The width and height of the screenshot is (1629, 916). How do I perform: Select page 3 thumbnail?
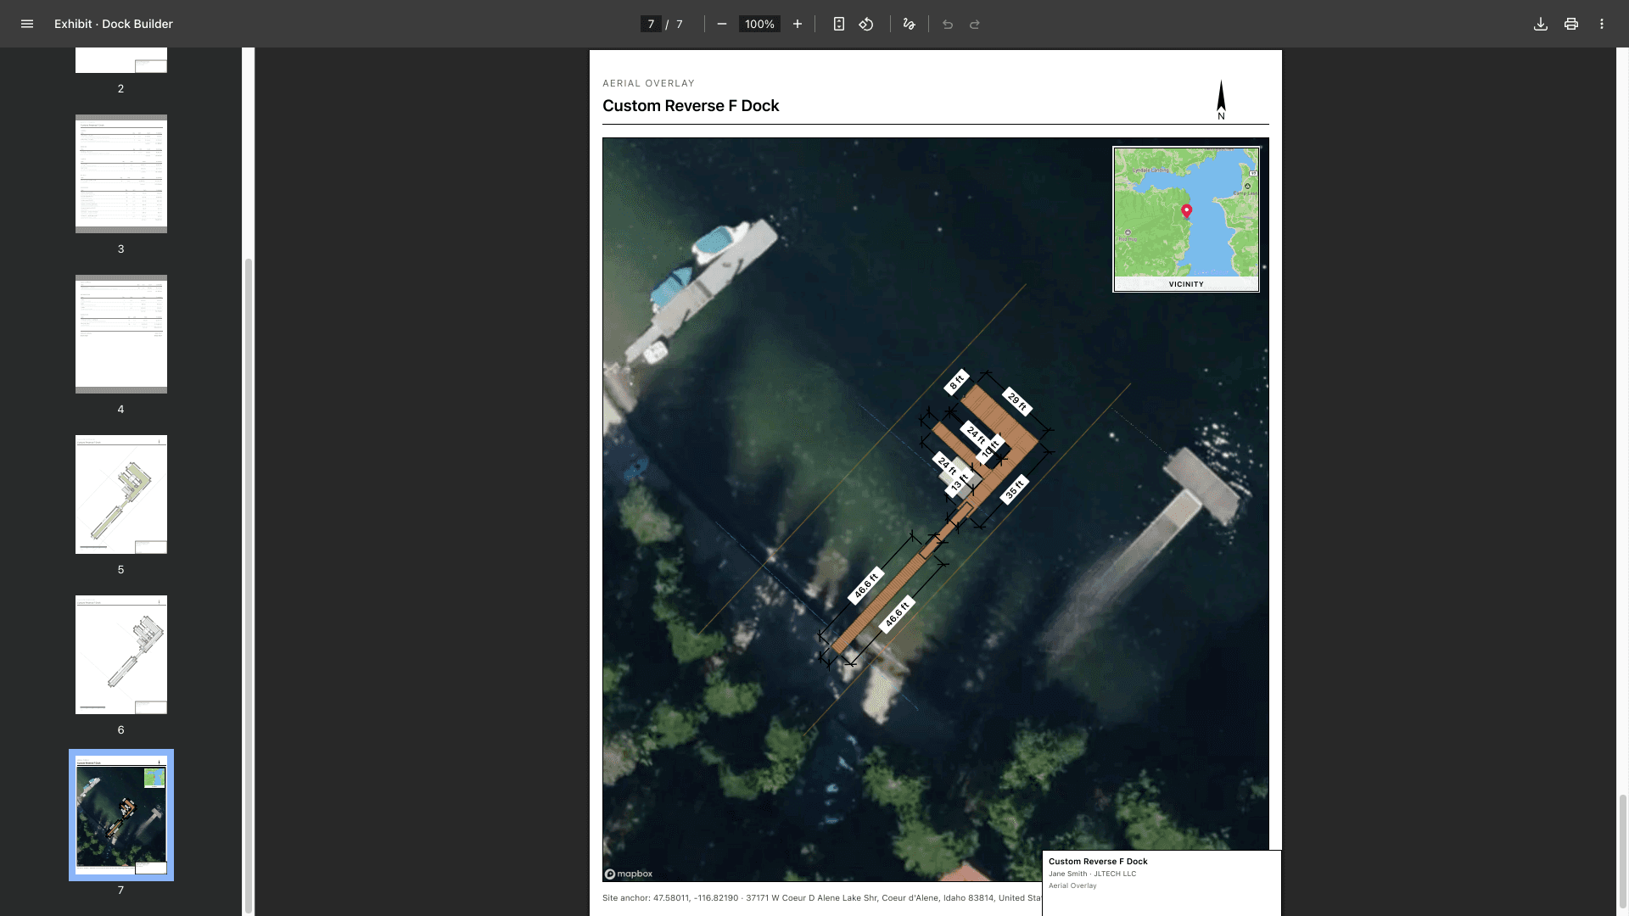tap(121, 173)
